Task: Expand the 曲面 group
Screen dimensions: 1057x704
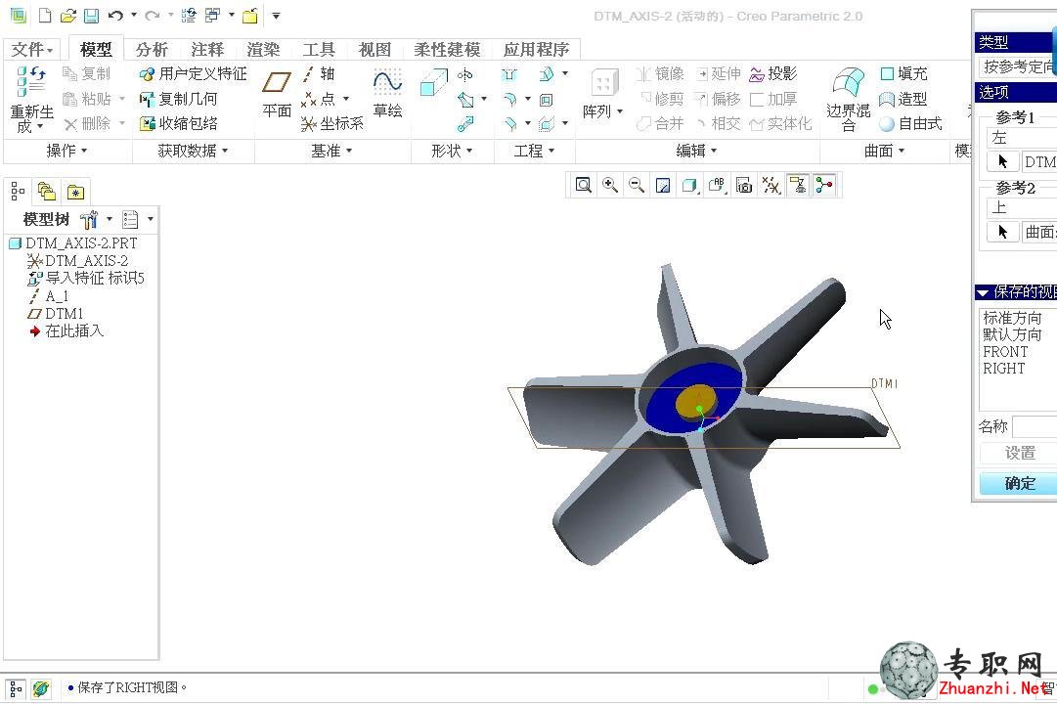Action: coord(885,151)
